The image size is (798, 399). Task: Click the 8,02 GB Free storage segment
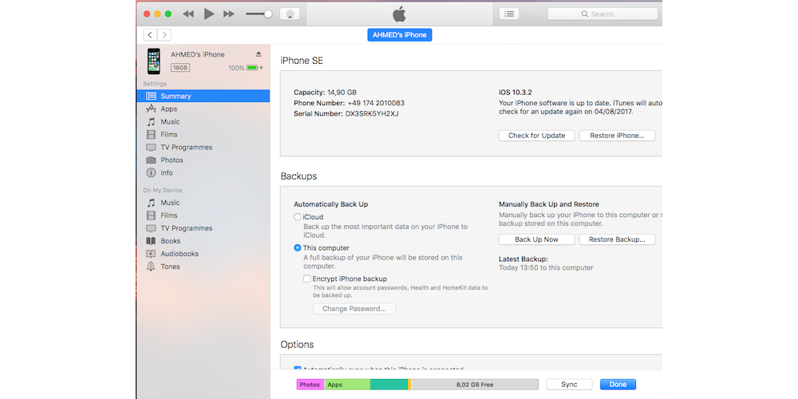(x=474, y=385)
